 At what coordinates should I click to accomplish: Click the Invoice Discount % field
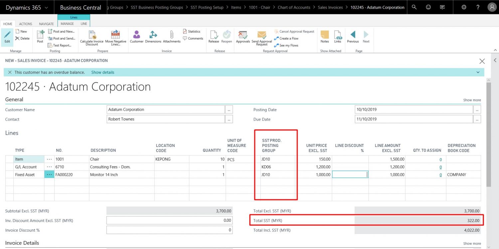pyautogui.click(x=169, y=230)
